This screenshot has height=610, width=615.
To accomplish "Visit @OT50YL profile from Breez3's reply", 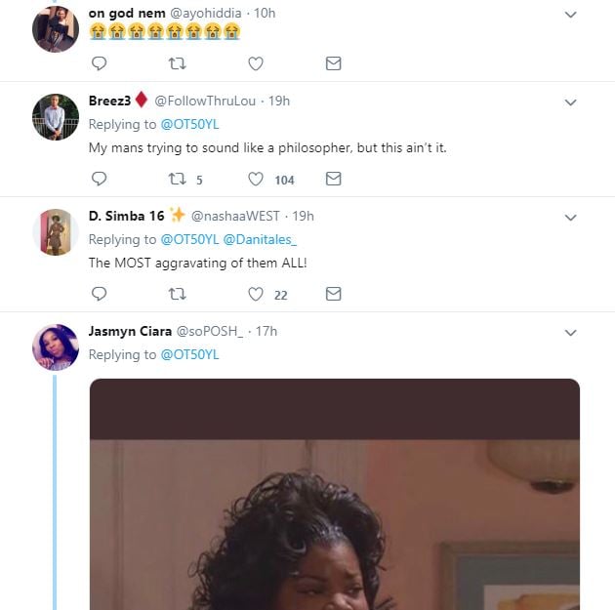I will pos(189,124).
